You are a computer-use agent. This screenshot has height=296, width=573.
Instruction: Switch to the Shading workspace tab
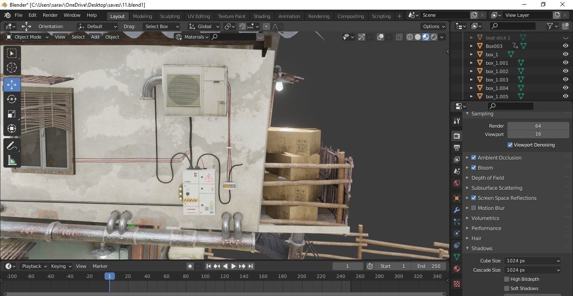pos(262,16)
